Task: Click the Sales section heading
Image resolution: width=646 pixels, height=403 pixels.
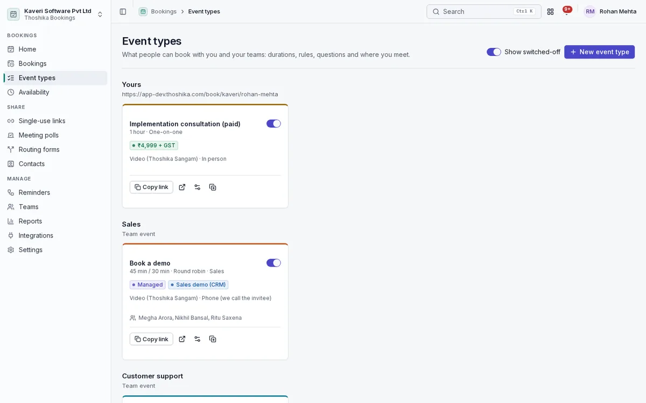Action: tap(131, 224)
